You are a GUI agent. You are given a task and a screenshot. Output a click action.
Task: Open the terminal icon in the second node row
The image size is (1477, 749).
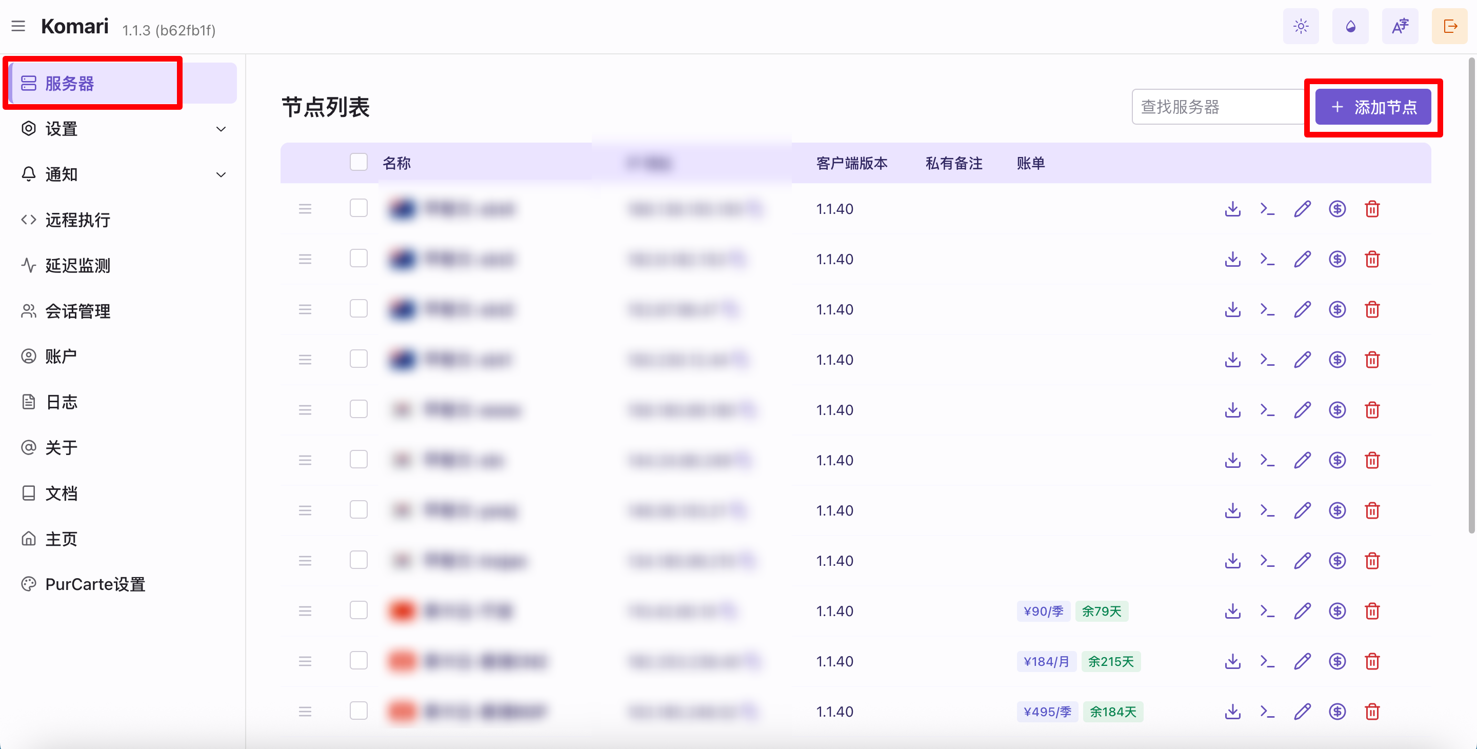1267,259
